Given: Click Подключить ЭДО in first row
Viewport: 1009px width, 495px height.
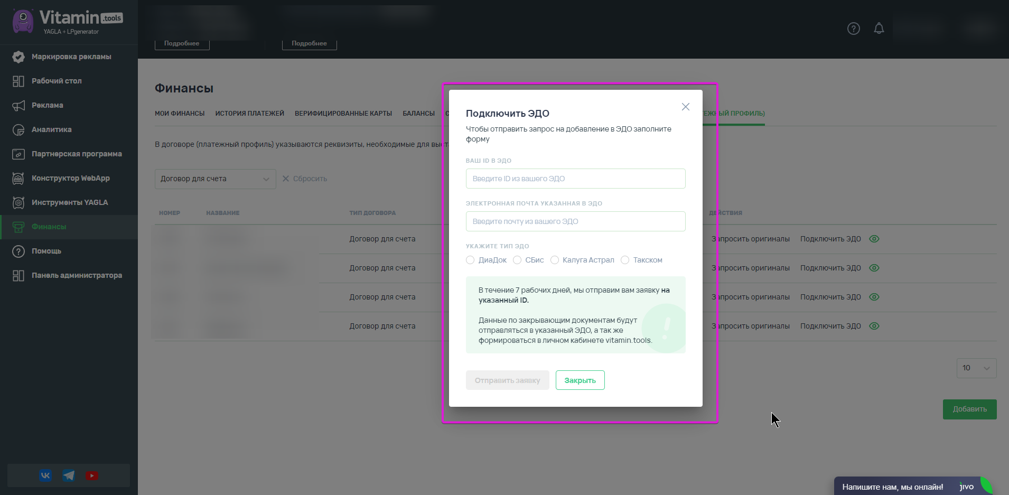Looking at the screenshot, I should 830,239.
